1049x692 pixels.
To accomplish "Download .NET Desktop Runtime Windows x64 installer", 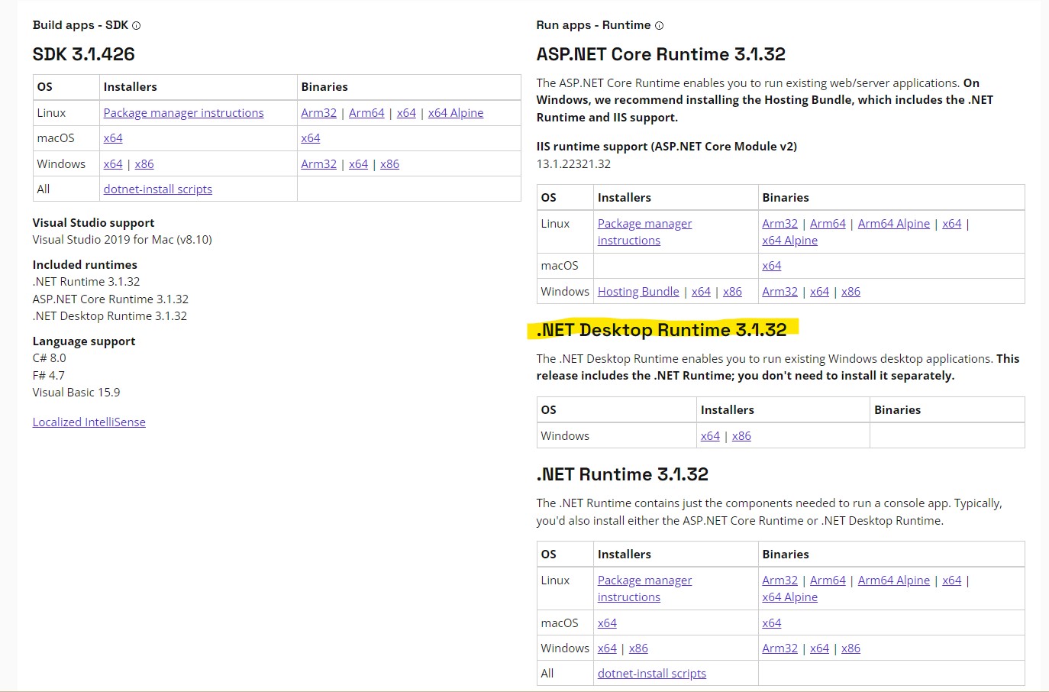I will [710, 436].
